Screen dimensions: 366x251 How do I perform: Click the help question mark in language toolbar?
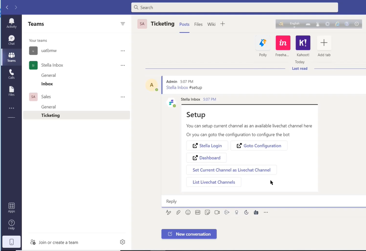pyautogui.click(x=347, y=24)
